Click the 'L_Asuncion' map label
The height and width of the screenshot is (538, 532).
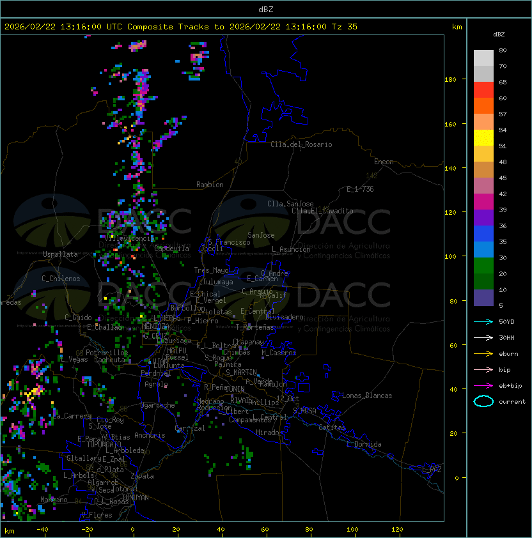(291, 249)
